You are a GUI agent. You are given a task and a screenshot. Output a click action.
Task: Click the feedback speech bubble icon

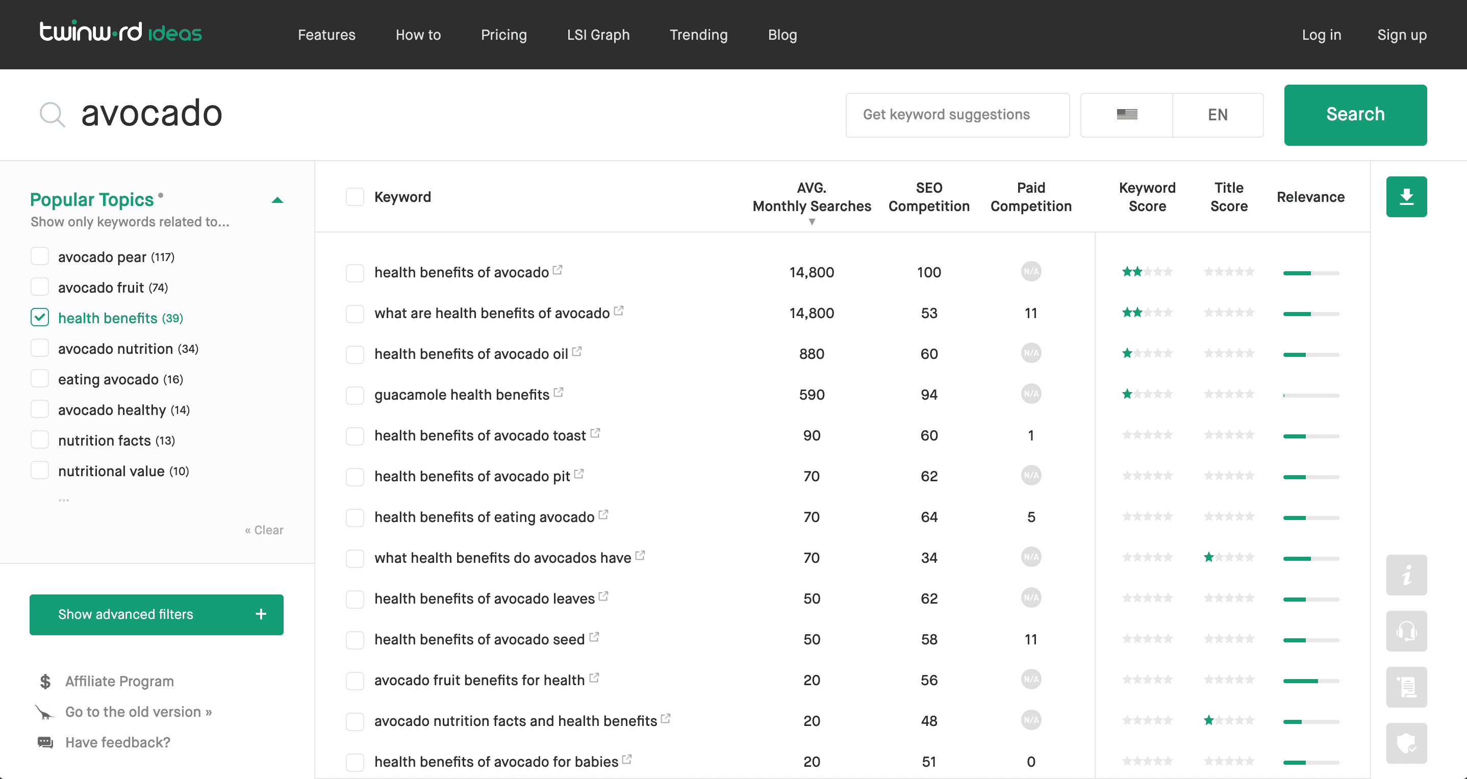click(x=44, y=742)
